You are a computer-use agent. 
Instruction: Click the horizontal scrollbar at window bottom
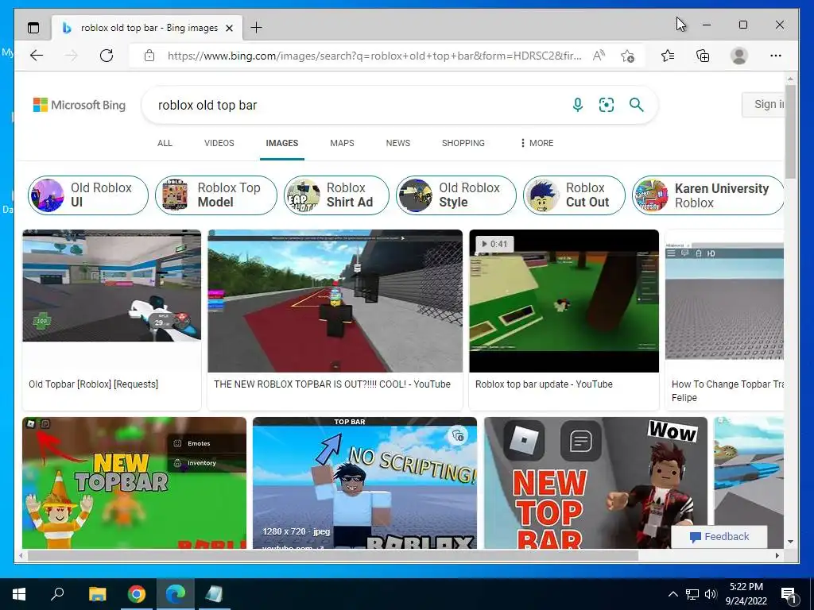(333, 555)
